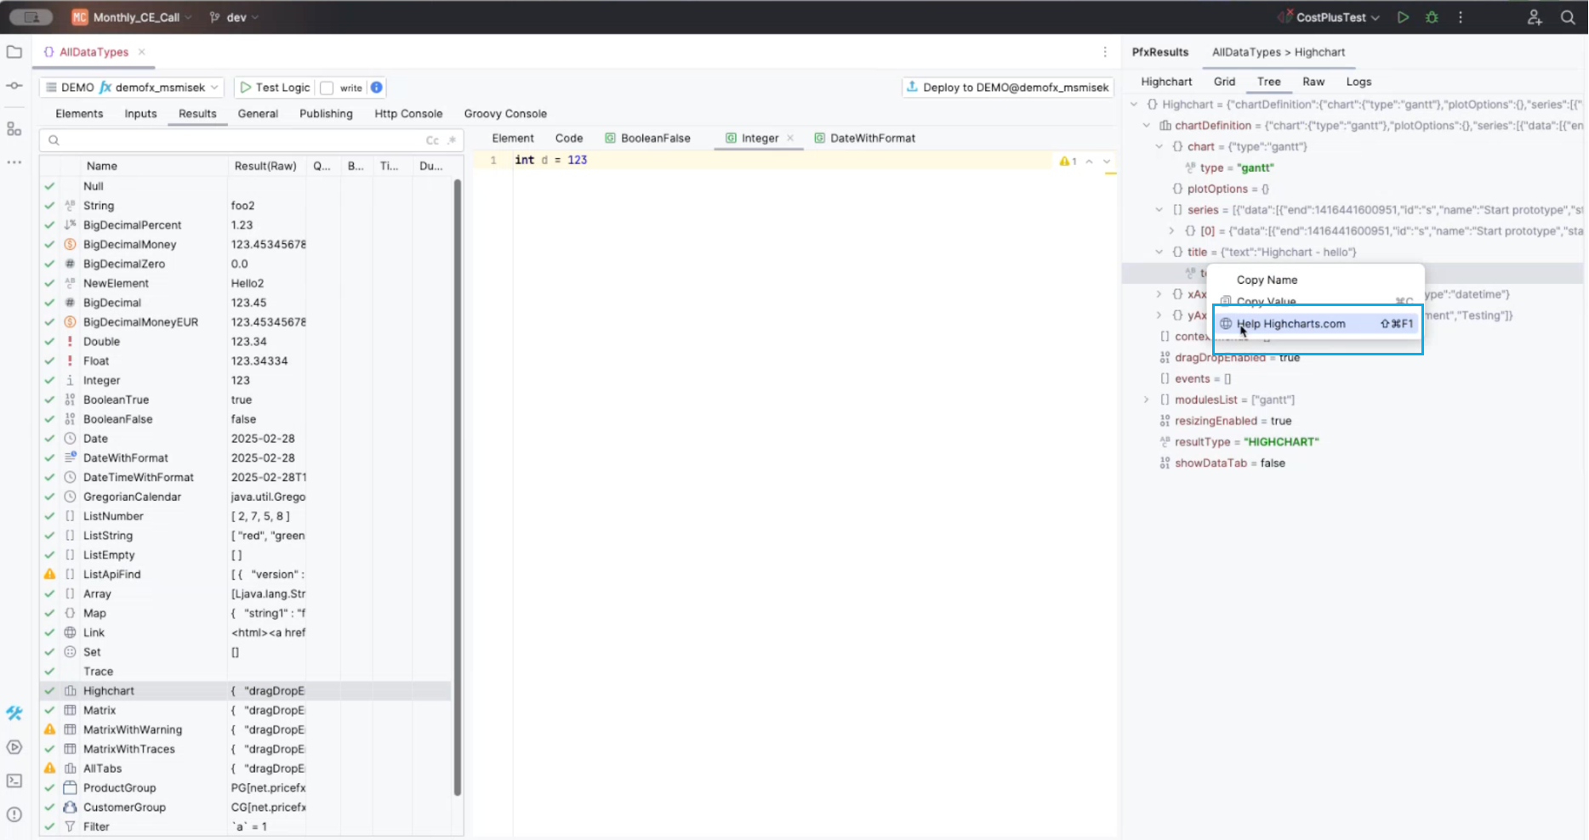Open the Terminal tool window icon
Image resolution: width=1589 pixels, height=840 pixels.
(14, 780)
